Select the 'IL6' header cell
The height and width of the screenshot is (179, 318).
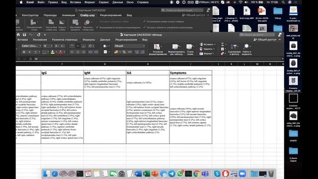148,73
